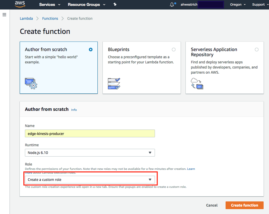The width and height of the screenshot is (269, 214).
Task: Open the Learn more link about execution roles
Action: pyautogui.click(x=191, y=169)
